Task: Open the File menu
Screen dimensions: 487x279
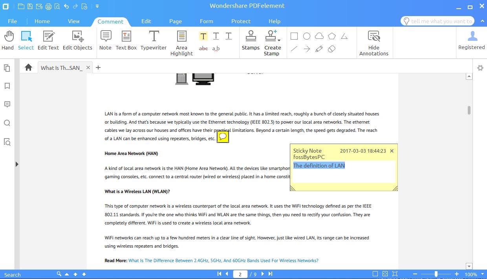Action: pos(12,21)
